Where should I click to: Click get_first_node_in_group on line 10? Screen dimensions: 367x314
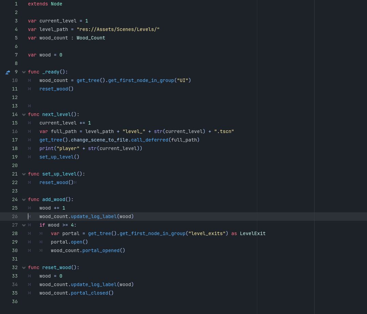(x=141, y=80)
